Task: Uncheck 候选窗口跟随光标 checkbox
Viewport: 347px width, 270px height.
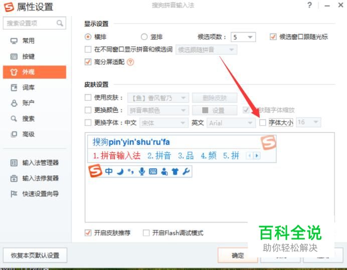Action: 273,37
